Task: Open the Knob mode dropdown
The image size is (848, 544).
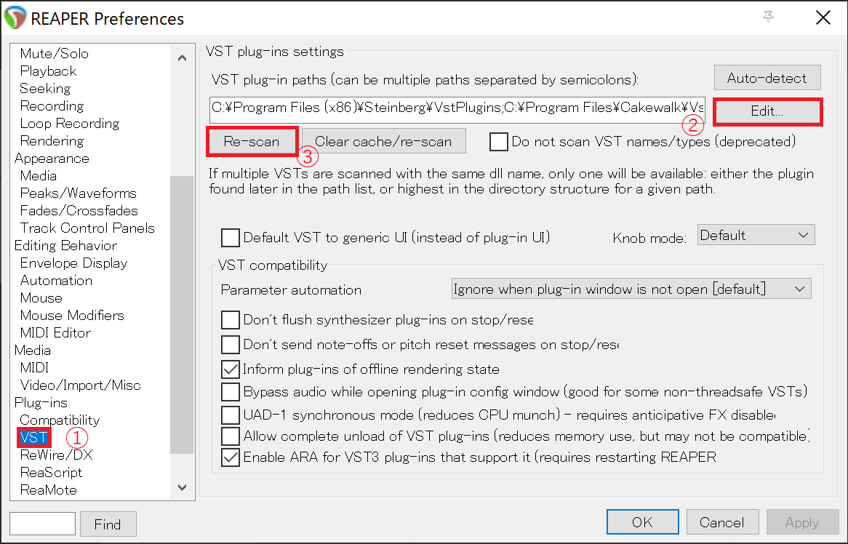Action: (756, 235)
